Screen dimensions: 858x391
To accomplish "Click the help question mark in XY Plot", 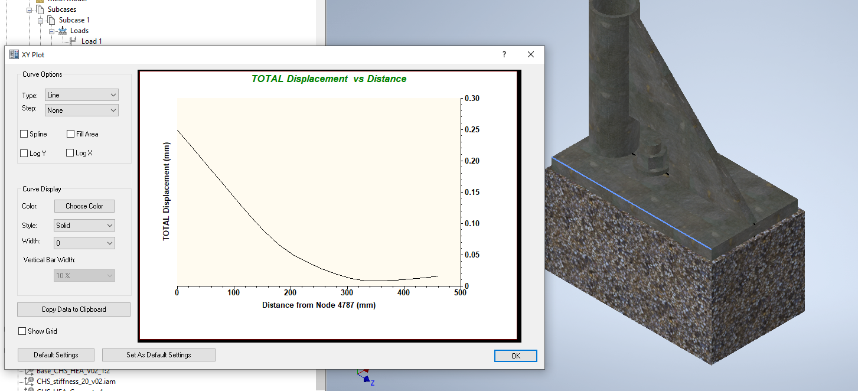I will [x=504, y=54].
